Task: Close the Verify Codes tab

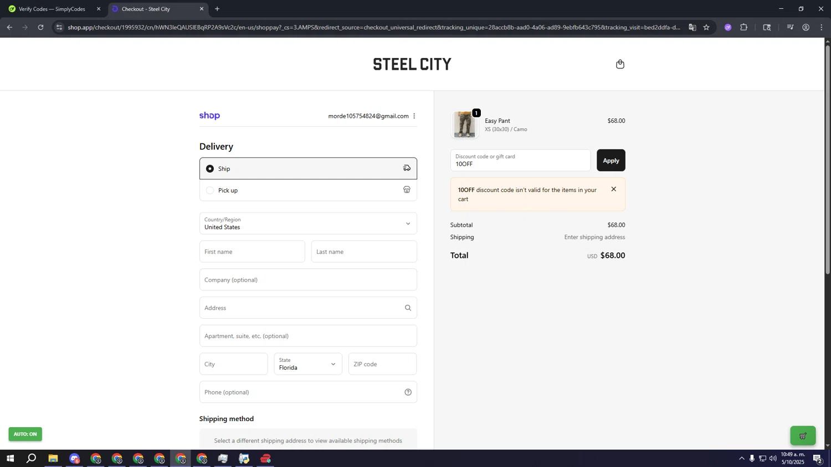Action: coord(99,9)
